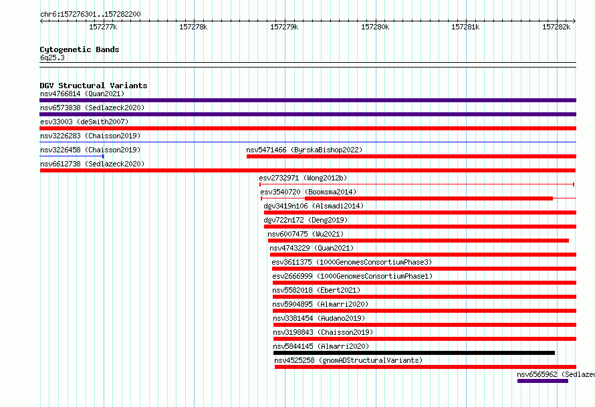The width and height of the screenshot is (595, 407).
Task: Select the dgv722n172 red variant bar
Action: click(x=420, y=227)
